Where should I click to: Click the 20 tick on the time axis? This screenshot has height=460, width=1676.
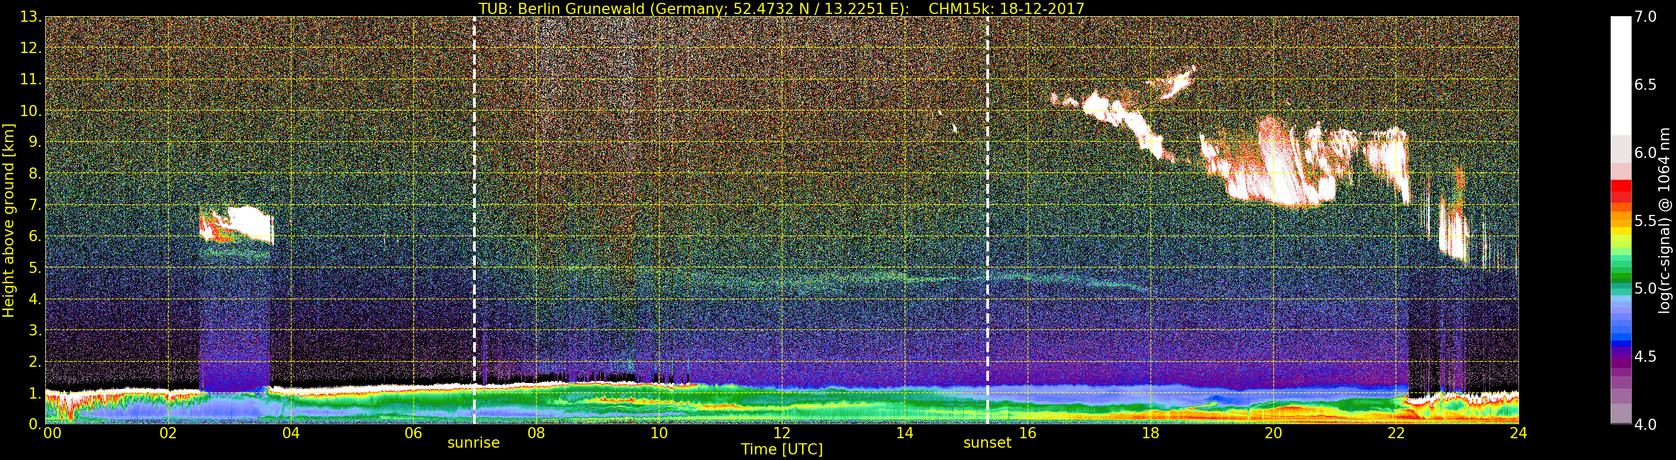(1273, 433)
